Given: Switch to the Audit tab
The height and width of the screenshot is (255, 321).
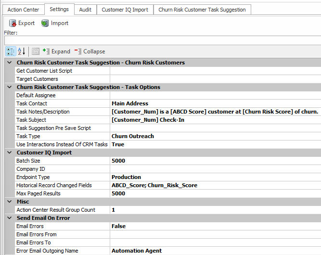Looking at the screenshot, I should point(85,10).
